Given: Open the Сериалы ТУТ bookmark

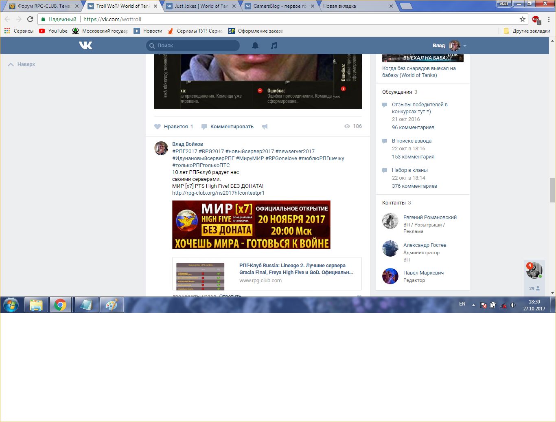Looking at the screenshot, I should coord(195,31).
